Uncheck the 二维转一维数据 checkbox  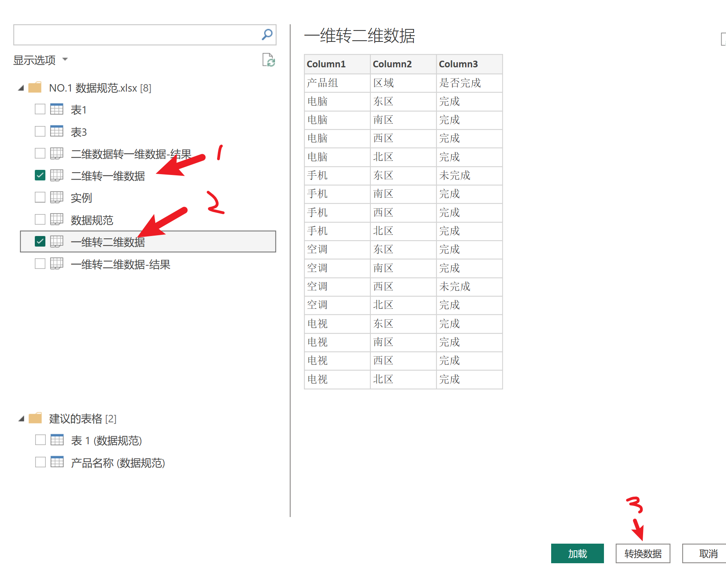(40, 175)
